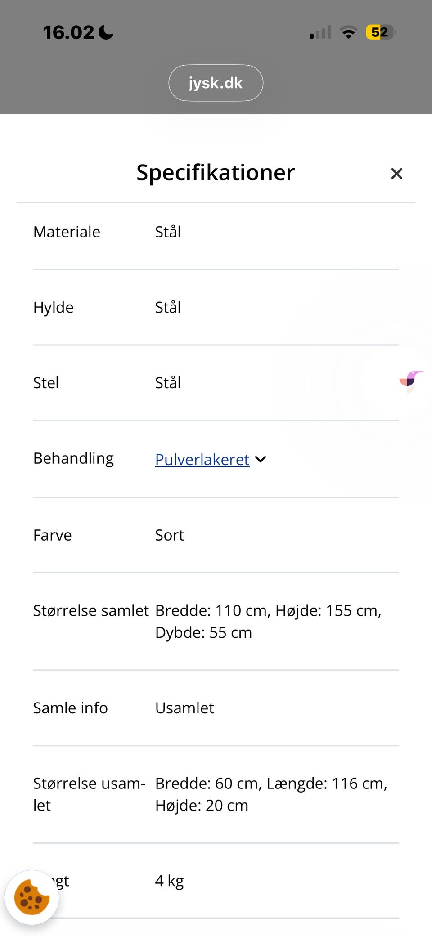Tap the Usamlet value beside Samle info

(x=184, y=708)
